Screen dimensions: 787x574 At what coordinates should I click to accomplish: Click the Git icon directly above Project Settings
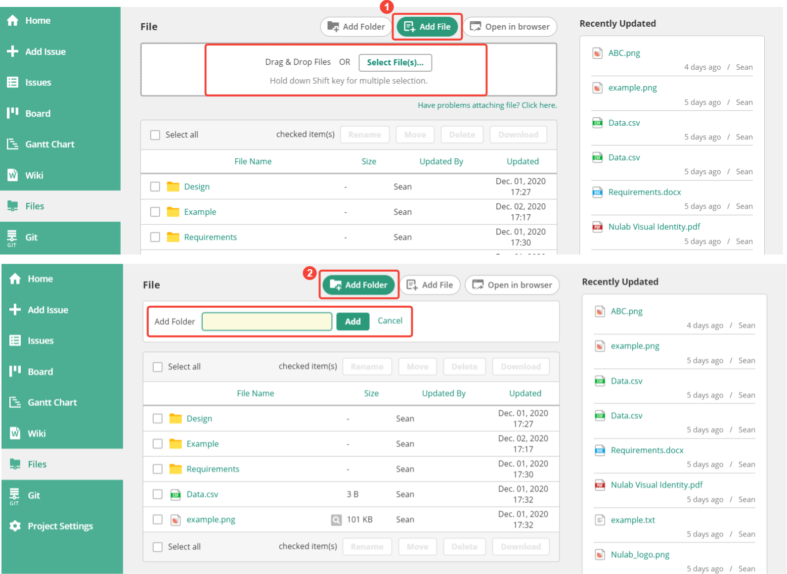pyautogui.click(x=14, y=495)
